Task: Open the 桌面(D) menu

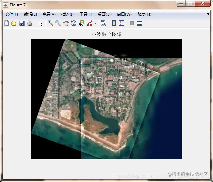Action: (104, 14)
